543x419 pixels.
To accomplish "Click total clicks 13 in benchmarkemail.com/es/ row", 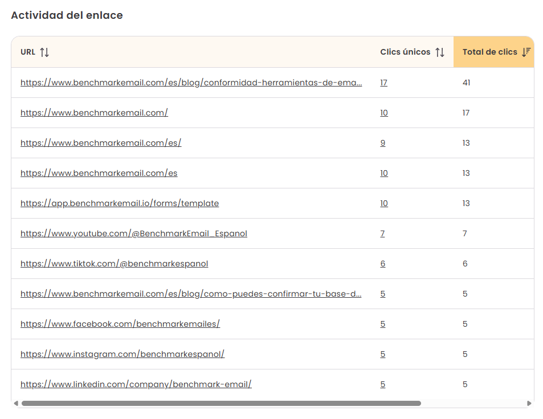I will pyautogui.click(x=466, y=143).
